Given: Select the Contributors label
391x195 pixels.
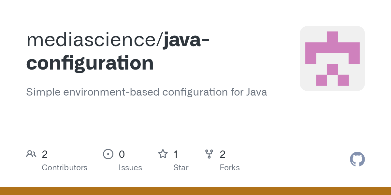Looking at the screenshot, I should tap(65, 168).
